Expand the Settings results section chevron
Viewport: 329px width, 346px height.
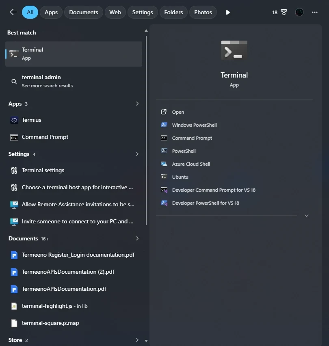pos(137,154)
